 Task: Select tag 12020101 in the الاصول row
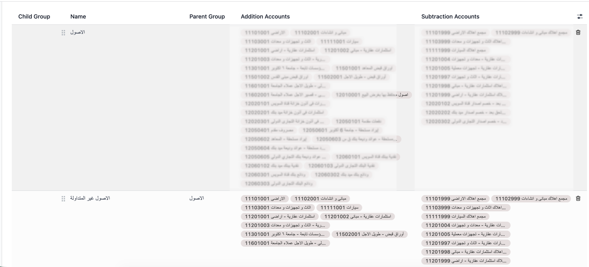coord(285,104)
